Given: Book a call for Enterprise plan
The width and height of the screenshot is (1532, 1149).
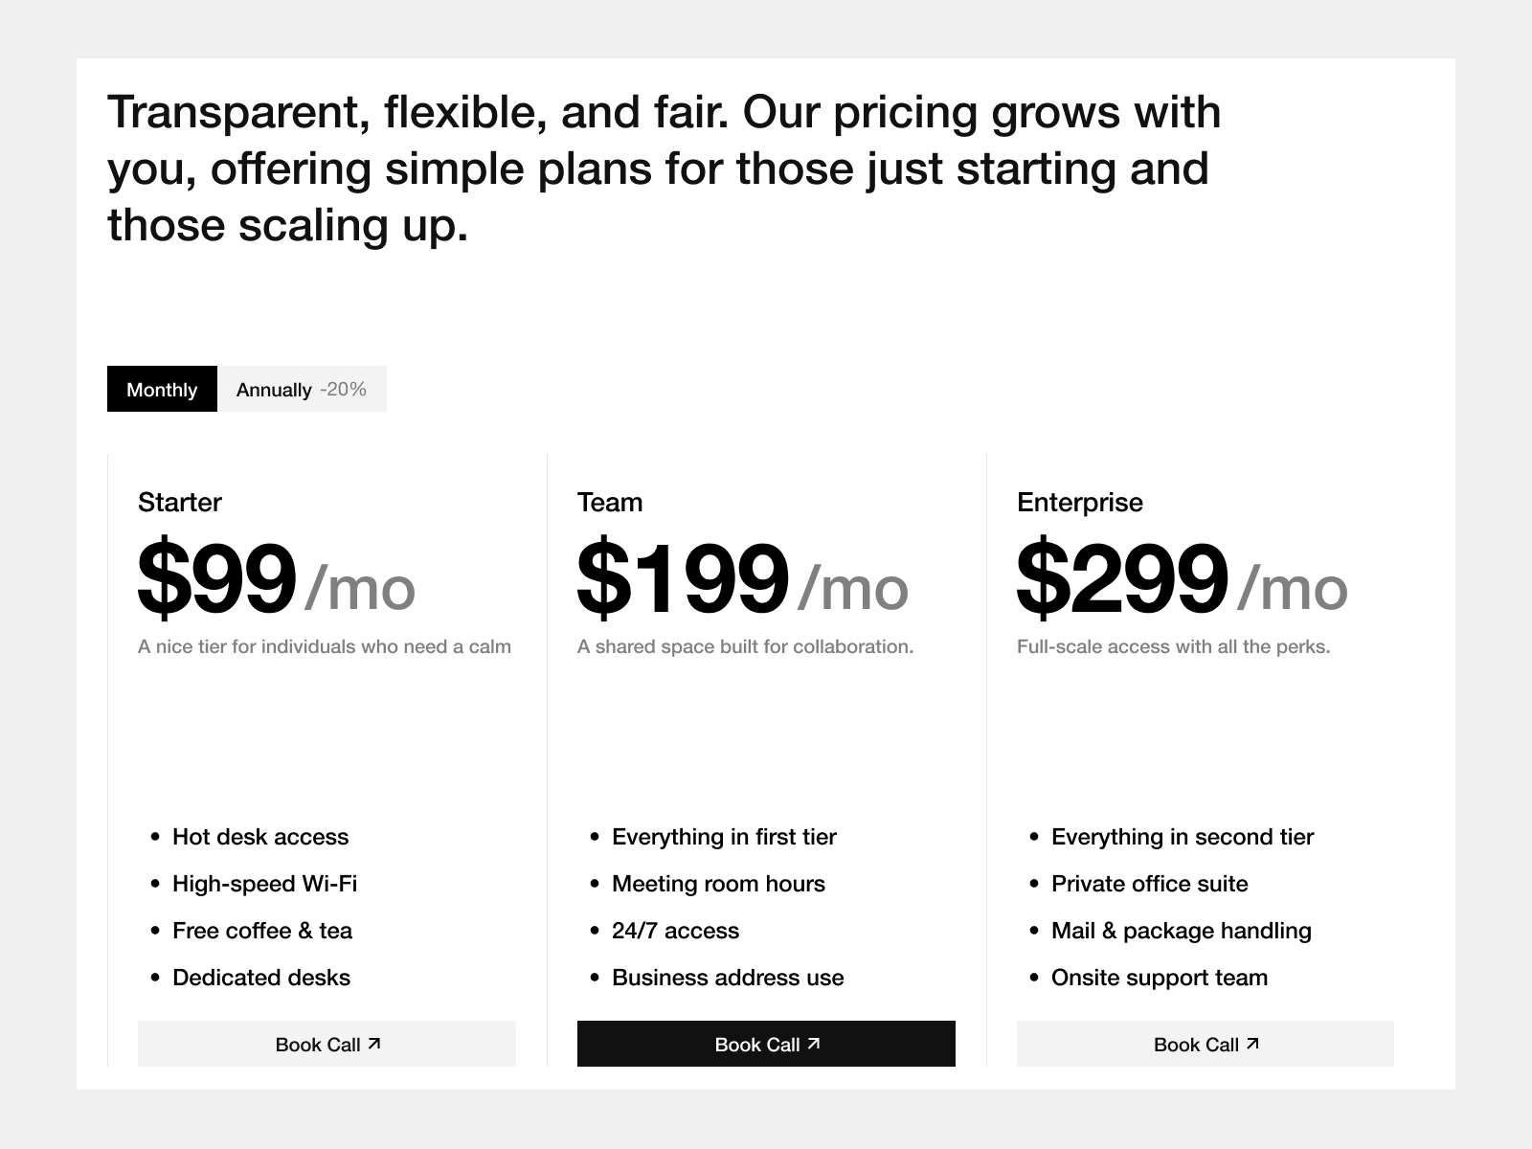Looking at the screenshot, I should click(1205, 1044).
